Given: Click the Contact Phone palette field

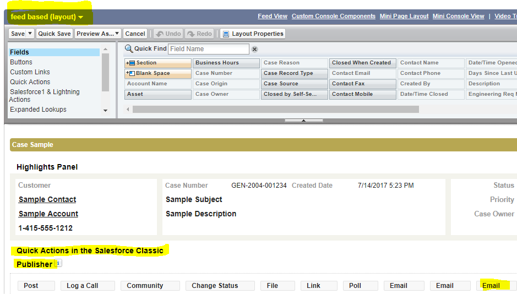Looking at the screenshot, I should pyautogui.click(x=431, y=73).
